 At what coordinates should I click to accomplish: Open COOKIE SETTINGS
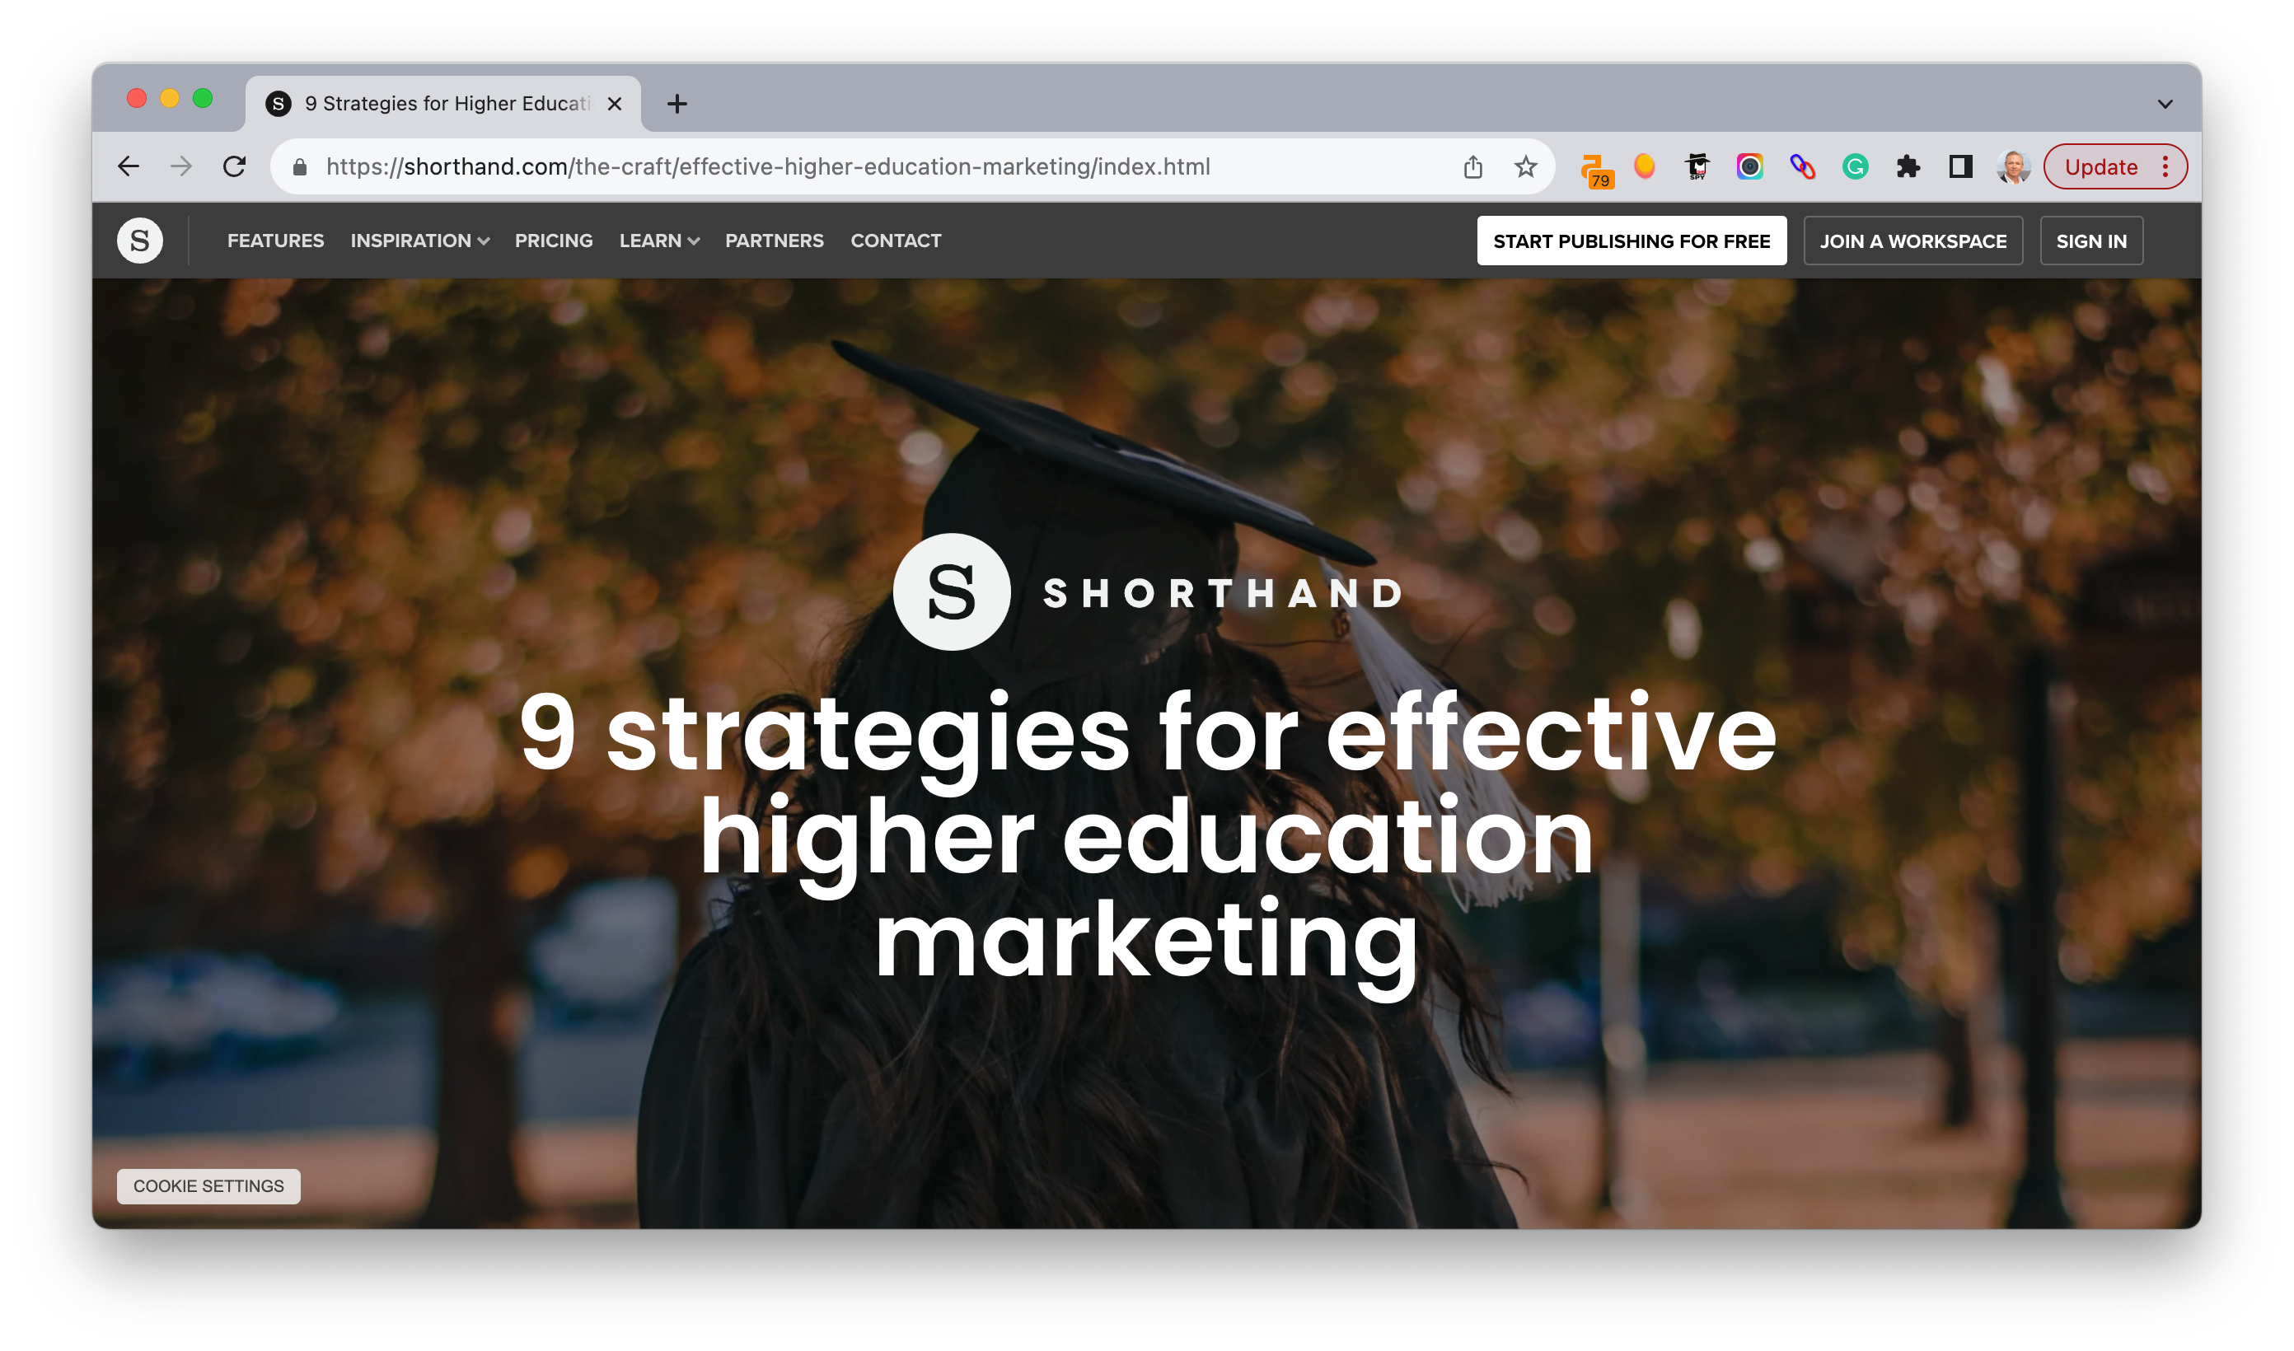click(x=208, y=1185)
